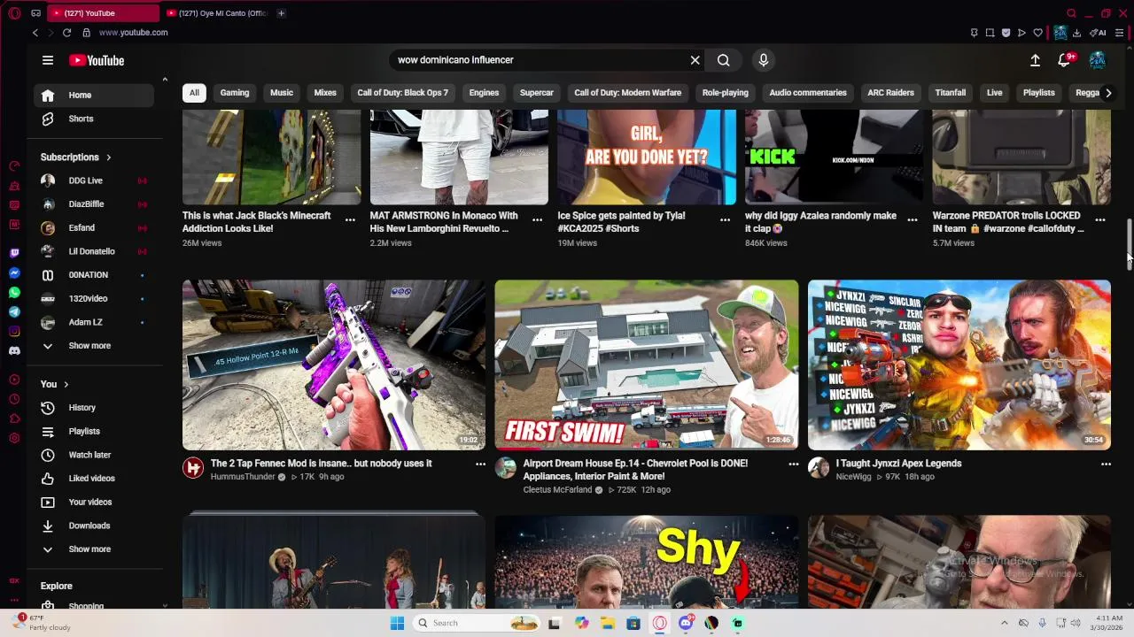Viewport: 1134px width, 637px height.
Task: Select the Mixes filter chip
Action: pyautogui.click(x=325, y=93)
